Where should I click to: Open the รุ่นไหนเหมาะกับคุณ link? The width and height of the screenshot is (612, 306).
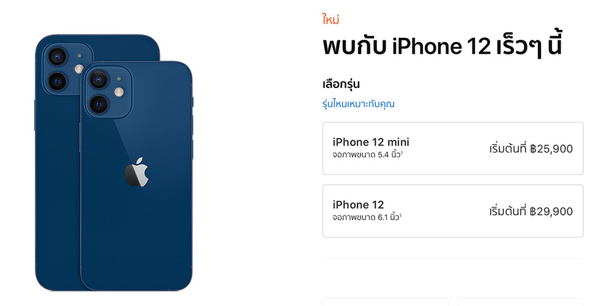tap(358, 104)
